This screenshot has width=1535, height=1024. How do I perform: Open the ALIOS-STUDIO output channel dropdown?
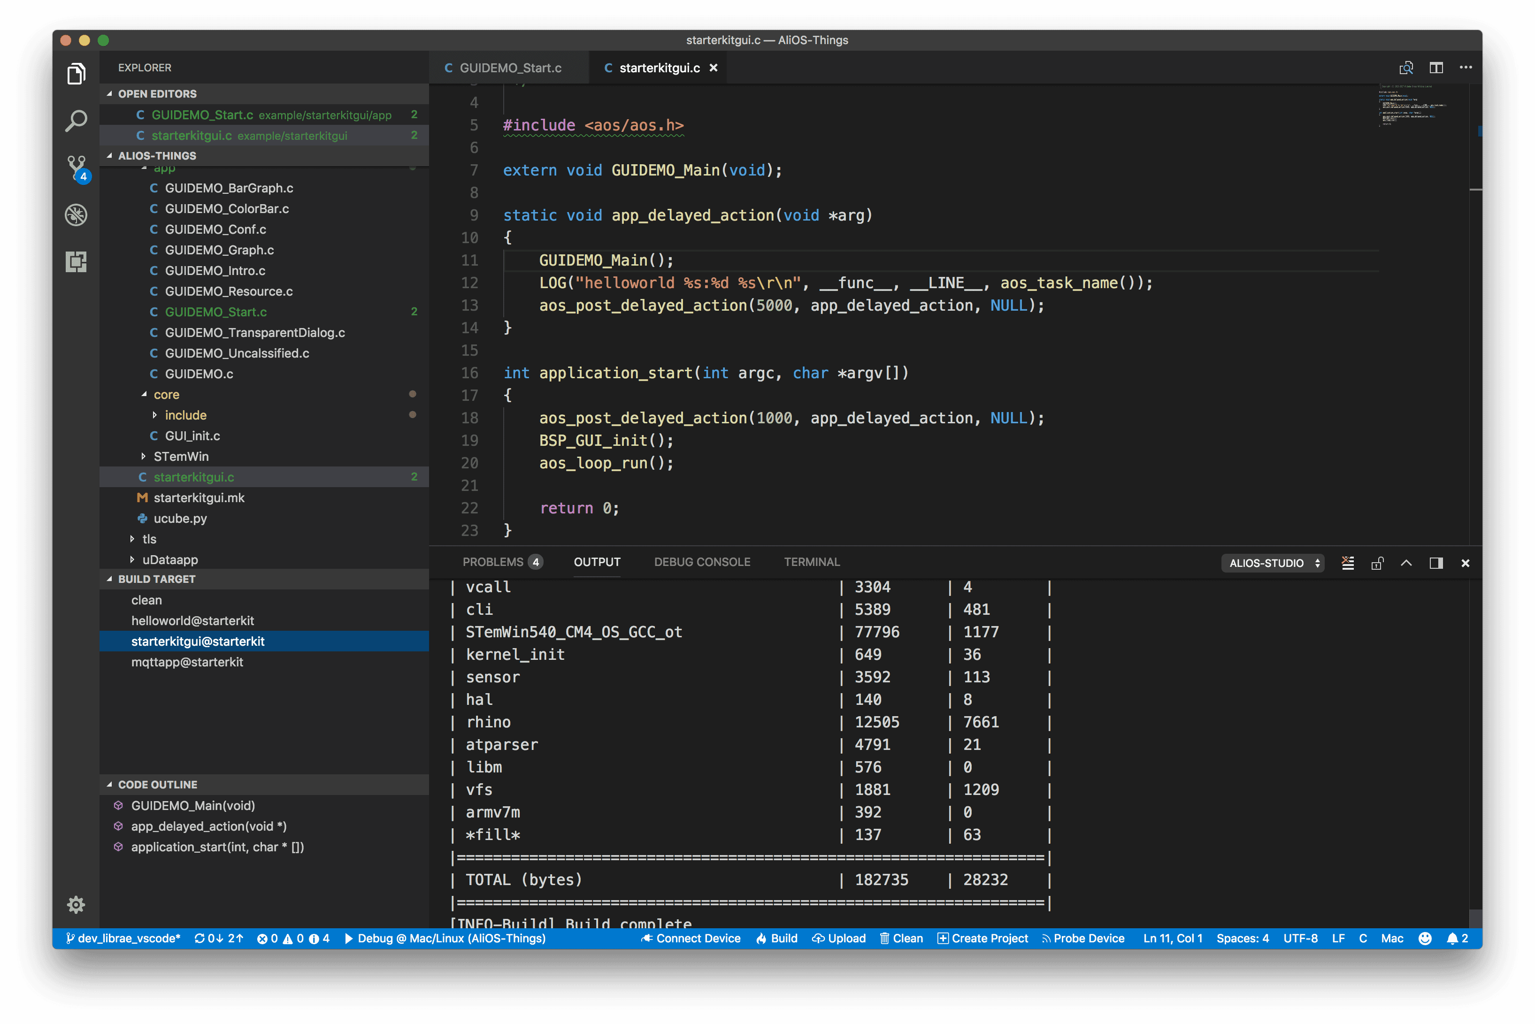pos(1273,563)
